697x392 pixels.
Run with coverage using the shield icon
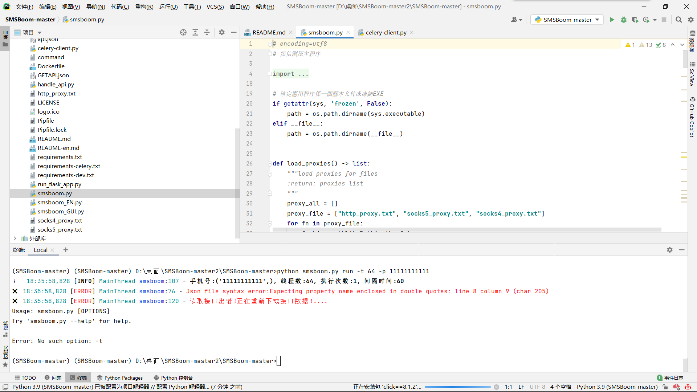pyautogui.click(x=636, y=20)
